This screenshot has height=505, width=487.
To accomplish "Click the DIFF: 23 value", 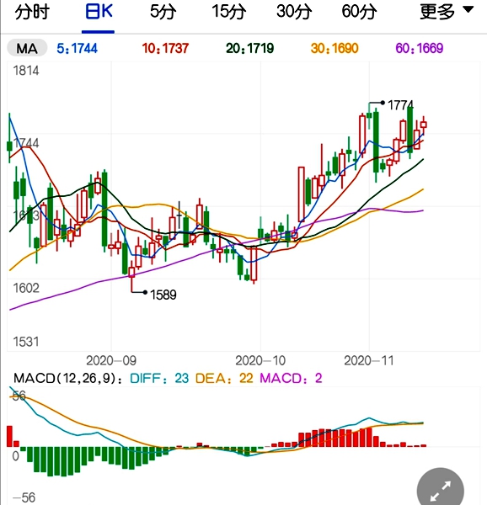I will pos(159,378).
